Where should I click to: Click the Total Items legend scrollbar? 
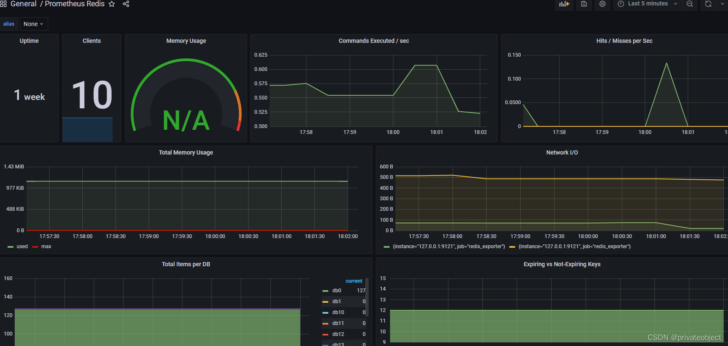pyautogui.click(x=367, y=297)
